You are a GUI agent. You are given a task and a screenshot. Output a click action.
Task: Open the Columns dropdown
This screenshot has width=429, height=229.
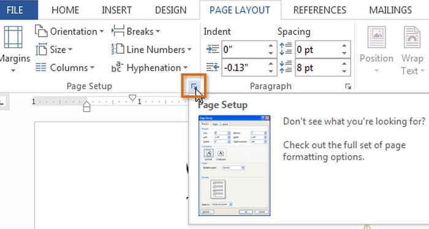coord(65,68)
